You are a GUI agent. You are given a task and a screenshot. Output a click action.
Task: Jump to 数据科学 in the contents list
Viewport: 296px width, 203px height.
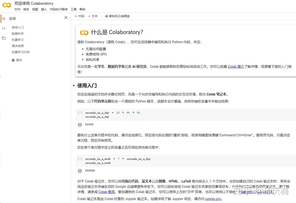(x=18, y=34)
